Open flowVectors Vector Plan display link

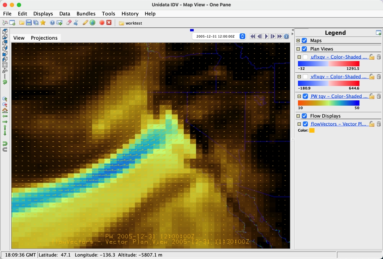339,124
